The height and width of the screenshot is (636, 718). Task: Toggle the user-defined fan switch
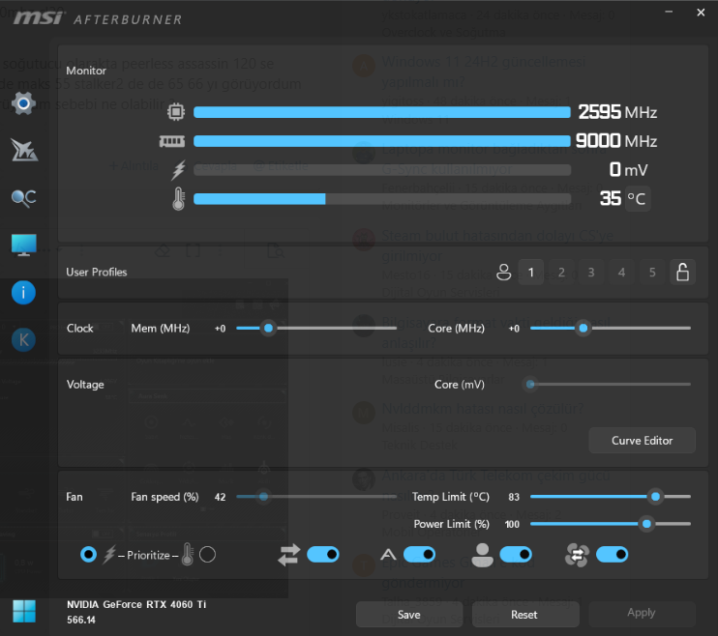pos(516,555)
